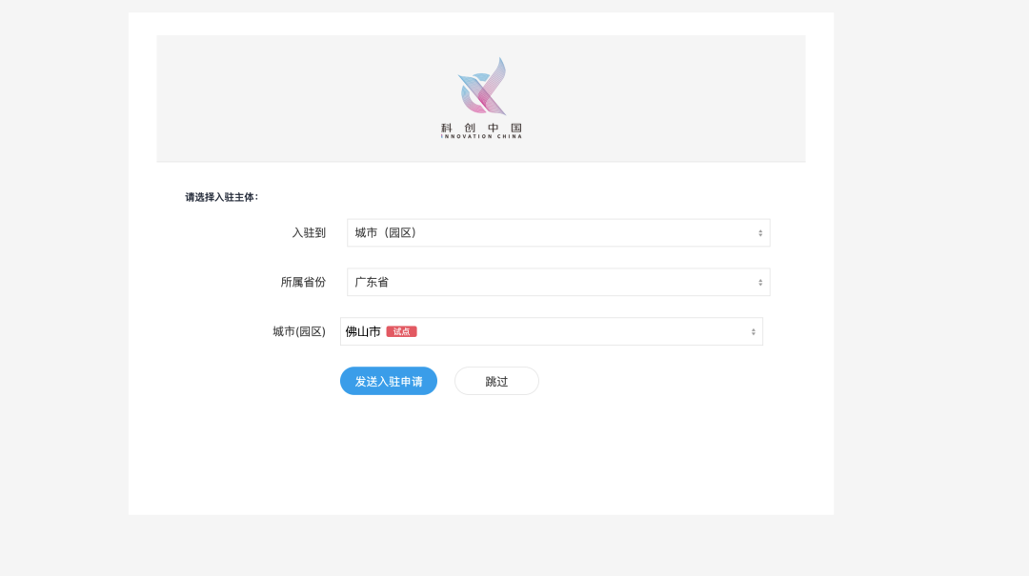Click the INNOVATION CHINA logo text
1029x576 pixels.
click(480, 135)
